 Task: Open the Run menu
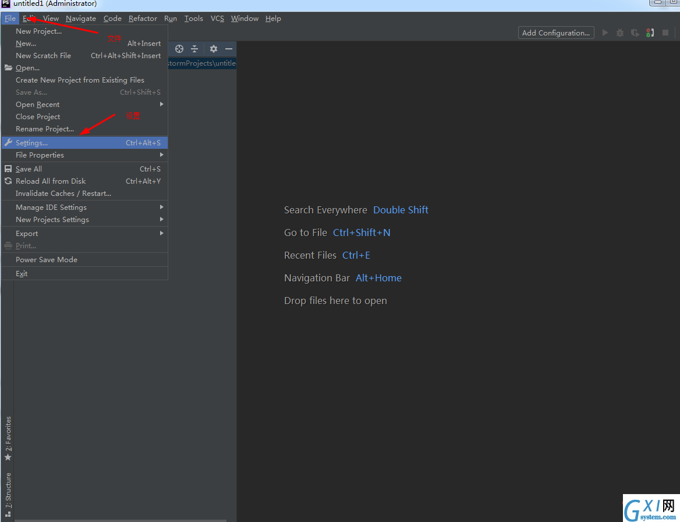171,18
